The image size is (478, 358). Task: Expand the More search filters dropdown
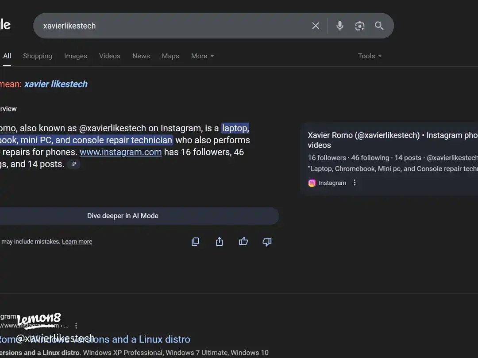(202, 56)
